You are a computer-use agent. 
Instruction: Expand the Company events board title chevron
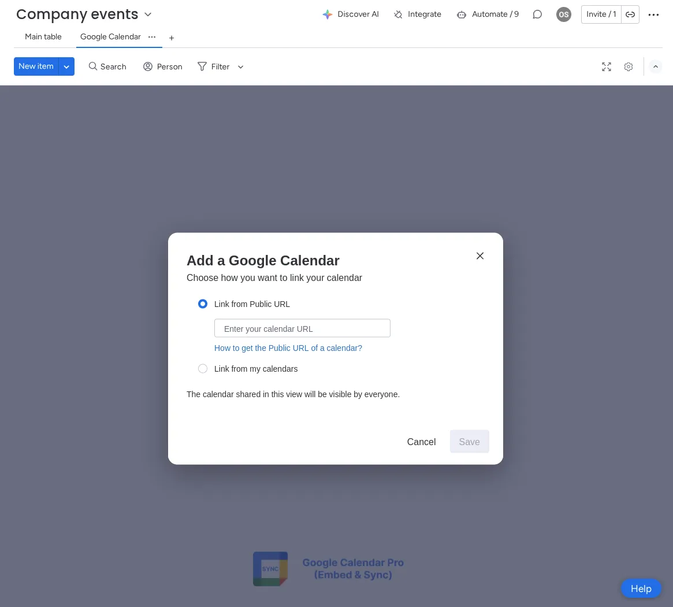click(148, 14)
